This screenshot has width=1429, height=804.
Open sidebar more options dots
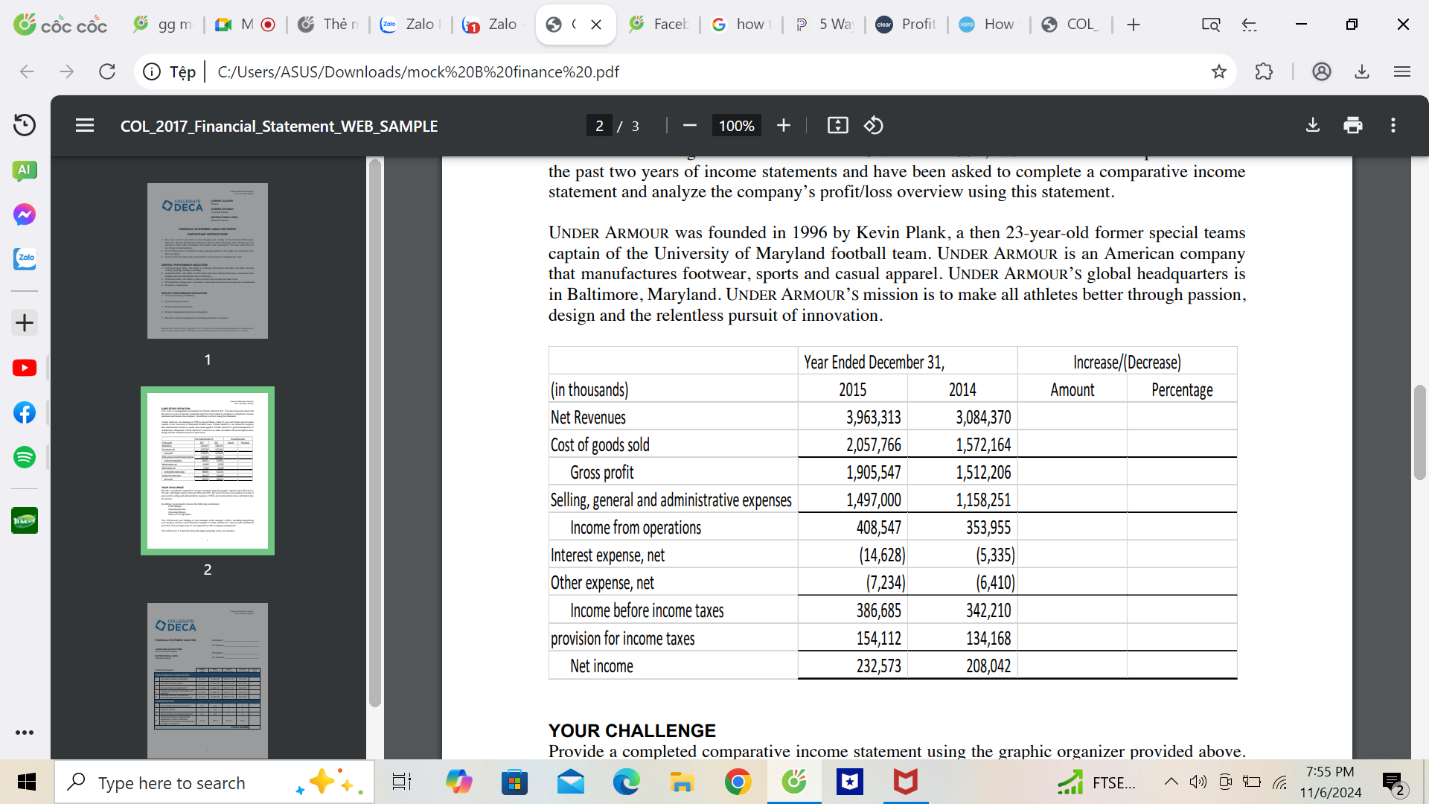[25, 733]
